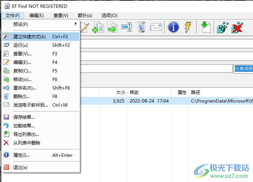The height and width of the screenshot is (182, 253).
Task: Choose 退出(x) to quit
Action: pyautogui.click(x=41, y=167)
